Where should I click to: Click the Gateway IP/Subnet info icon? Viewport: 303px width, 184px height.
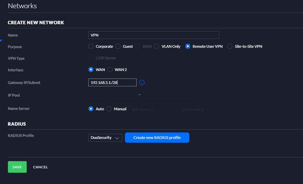[142, 83]
